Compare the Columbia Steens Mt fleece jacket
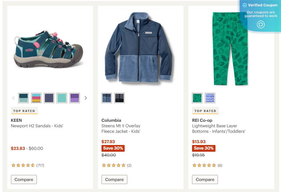This screenshot has width=281, height=192. [x=114, y=179]
